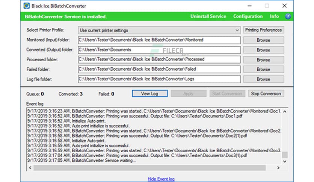Browse for the Failed folder
The width and height of the screenshot is (314, 182).
coord(264,69)
